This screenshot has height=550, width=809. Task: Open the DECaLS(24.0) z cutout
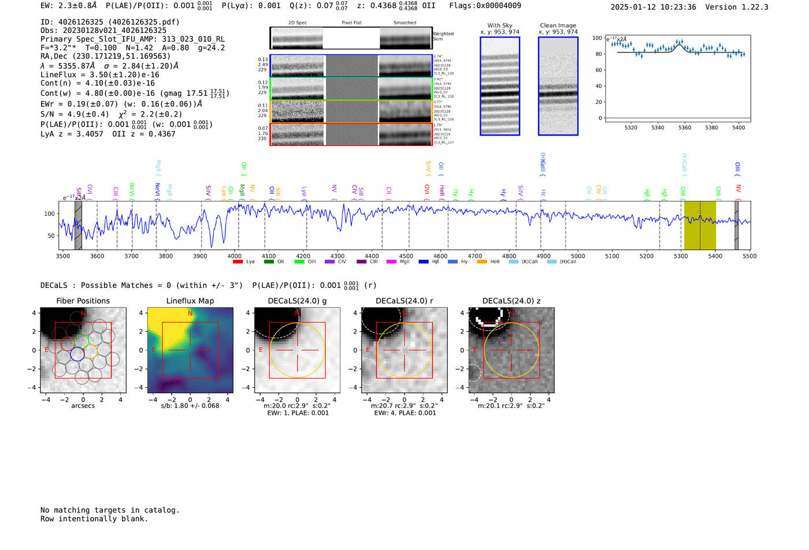[511, 350]
